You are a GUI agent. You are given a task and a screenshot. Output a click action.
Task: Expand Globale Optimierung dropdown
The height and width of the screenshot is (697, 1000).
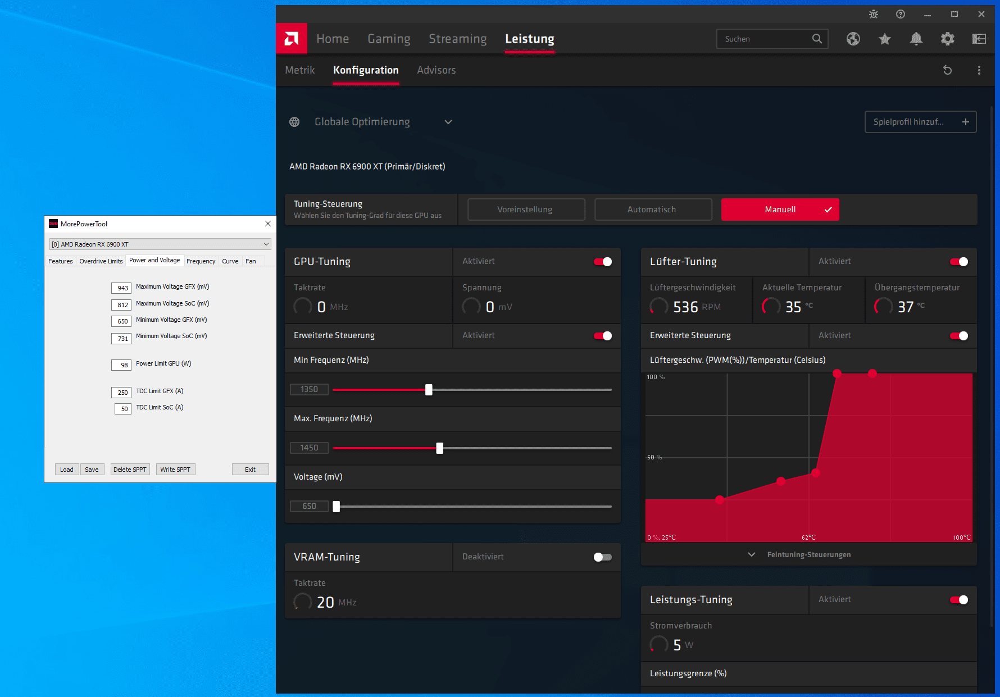tap(448, 122)
